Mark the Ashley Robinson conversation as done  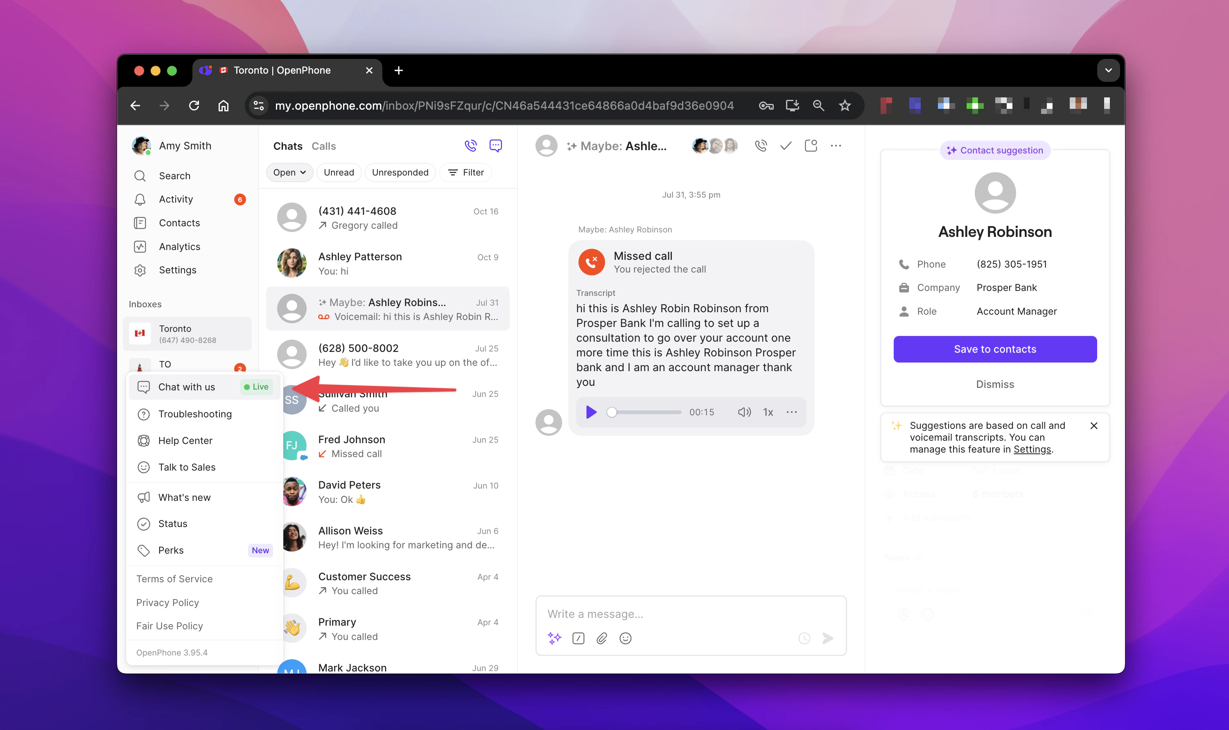(785, 146)
